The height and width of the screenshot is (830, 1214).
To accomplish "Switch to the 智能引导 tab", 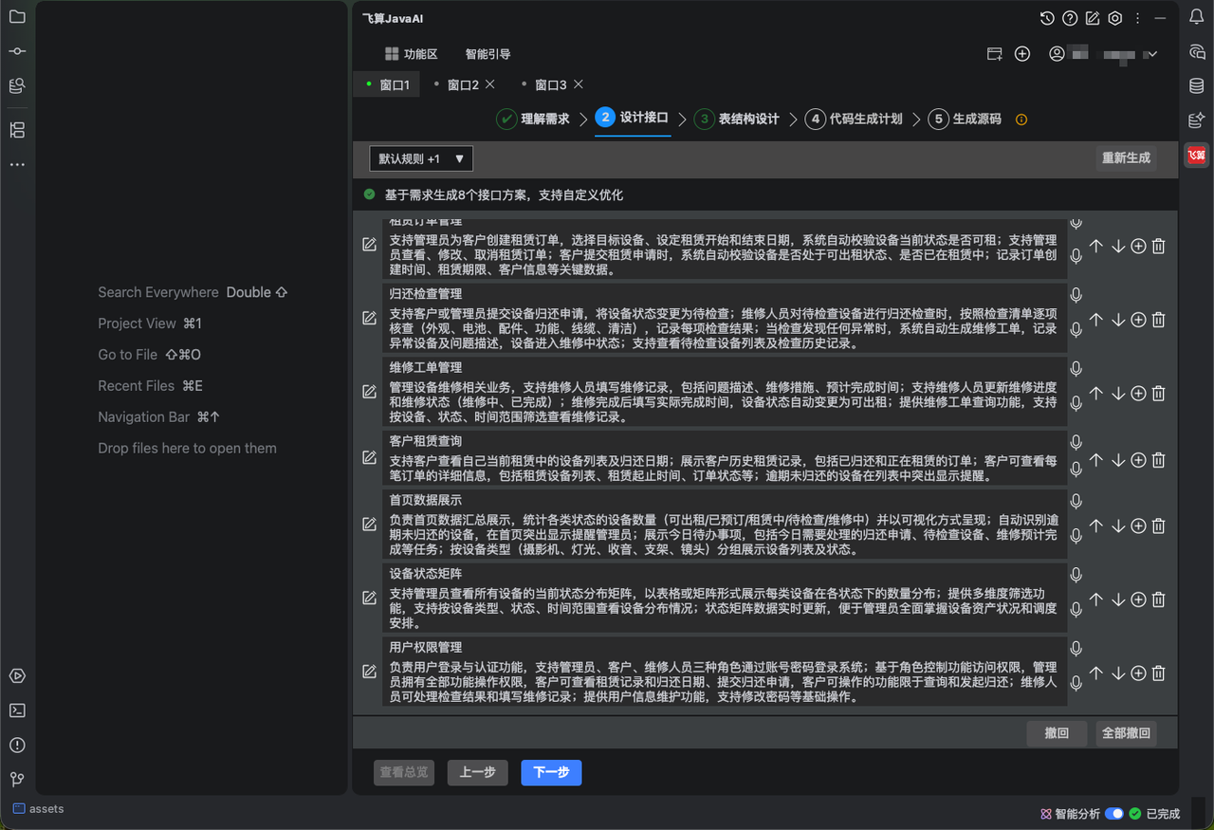I will [x=487, y=54].
